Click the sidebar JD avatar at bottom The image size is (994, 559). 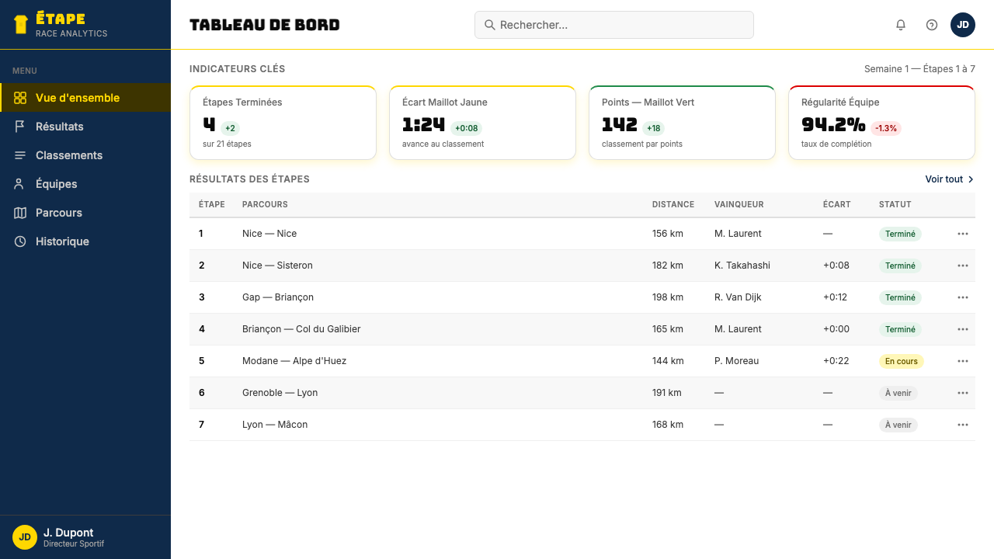25,537
